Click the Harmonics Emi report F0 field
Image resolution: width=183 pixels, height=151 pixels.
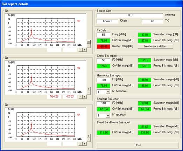104,80
